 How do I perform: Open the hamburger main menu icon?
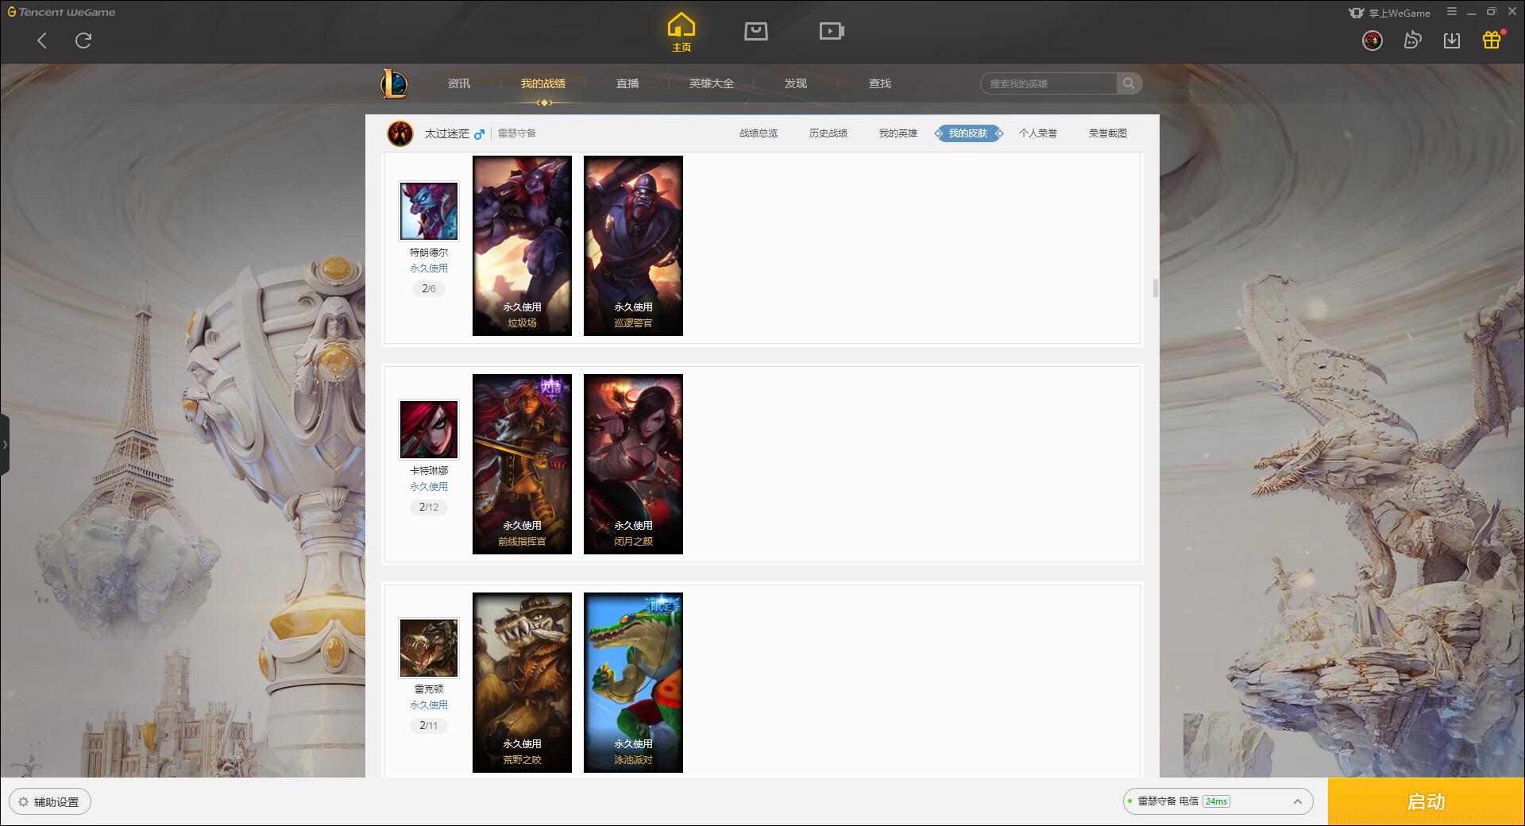[1452, 12]
